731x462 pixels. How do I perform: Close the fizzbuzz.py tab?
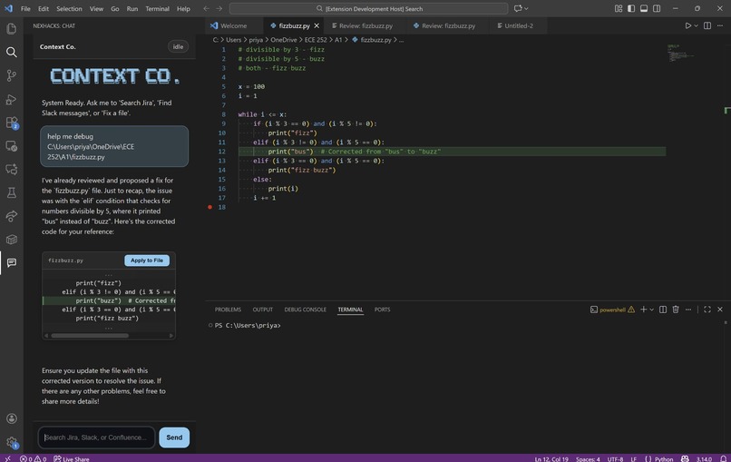[317, 25]
